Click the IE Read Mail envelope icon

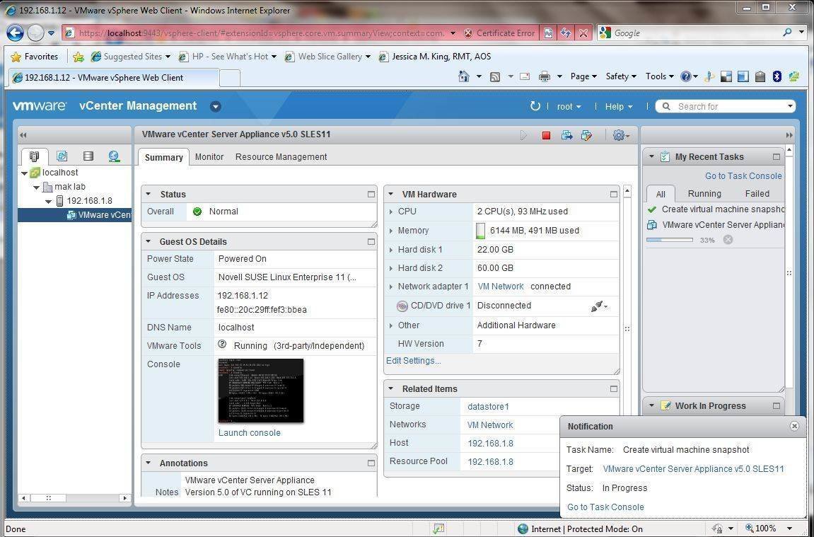click(x=525, y=77)
